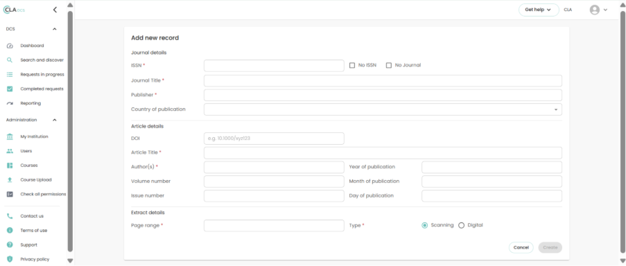The width and height of the screenshot is (626, 266).
Task: Open Course Upload page
Action: [x=36, y=180]
